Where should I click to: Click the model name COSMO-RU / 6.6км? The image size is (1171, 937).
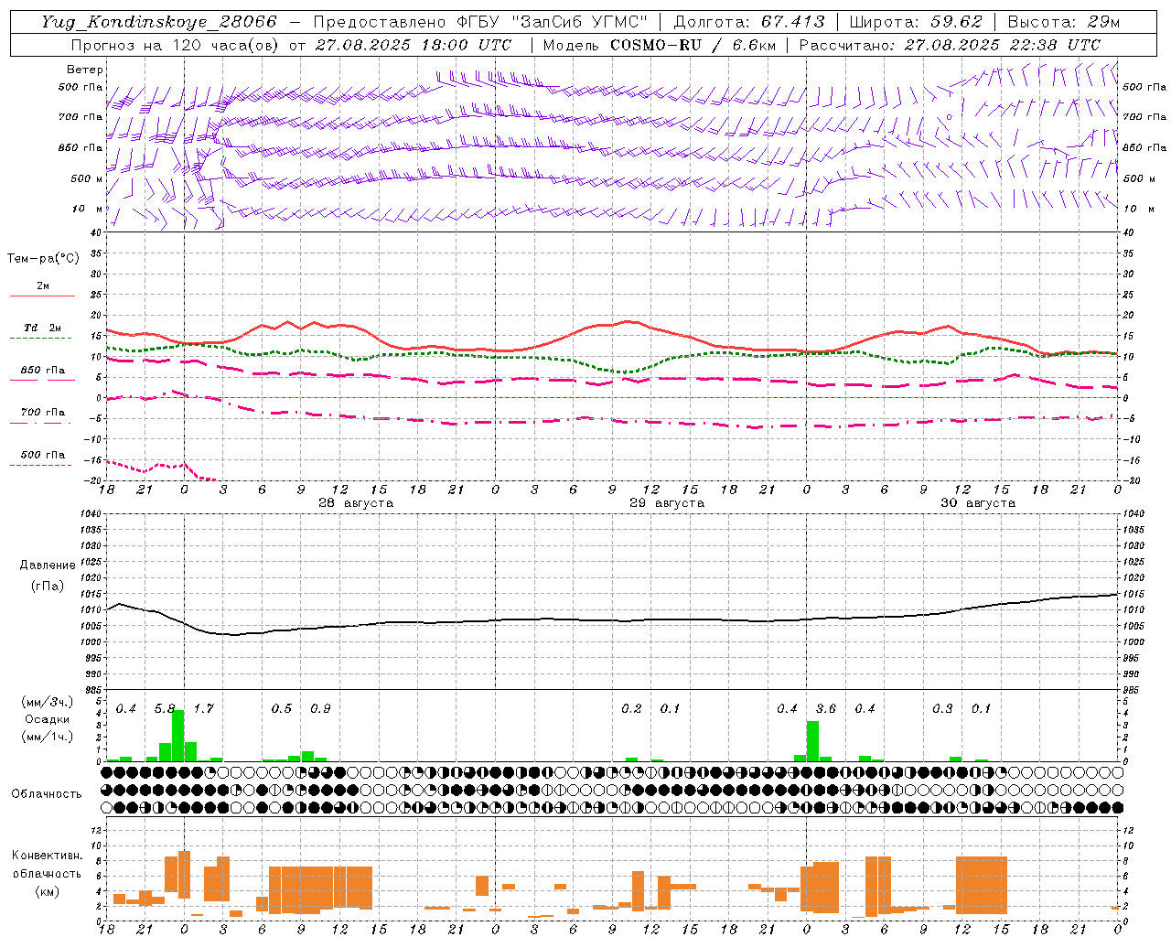[x=693, y=45]
